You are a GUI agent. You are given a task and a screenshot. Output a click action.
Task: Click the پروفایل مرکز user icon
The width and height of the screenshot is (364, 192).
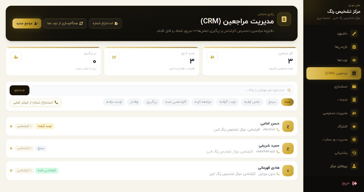pos(354,166)
